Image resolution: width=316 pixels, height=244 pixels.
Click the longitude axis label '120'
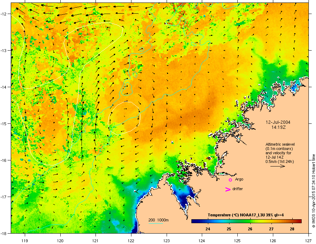click(x=60, y=240)
